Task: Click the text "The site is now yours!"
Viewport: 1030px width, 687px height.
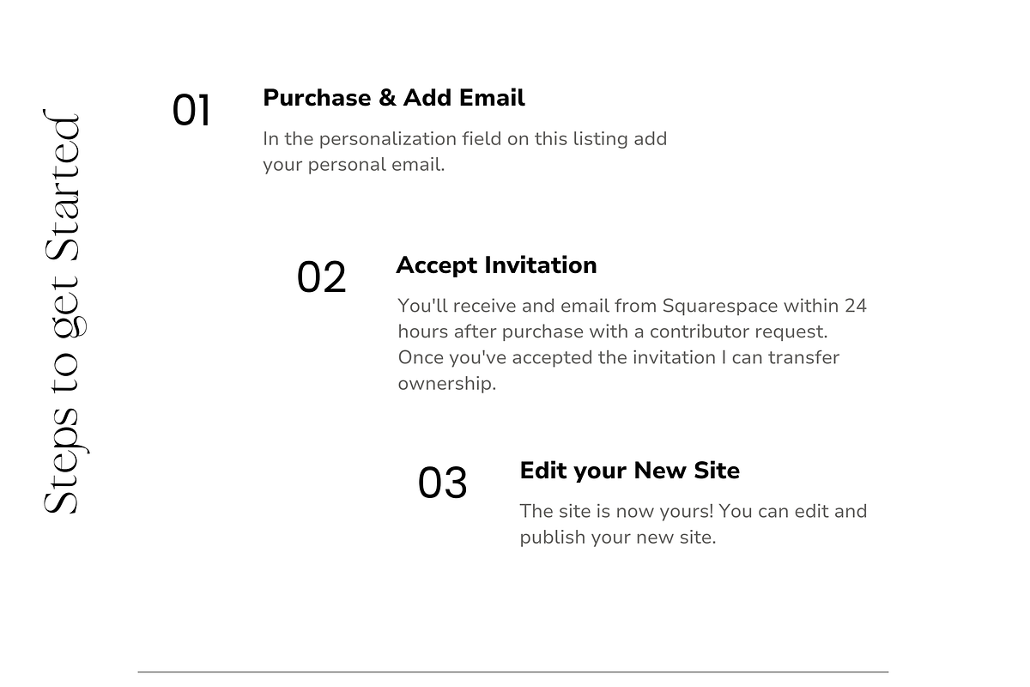Action: [616, 511]
